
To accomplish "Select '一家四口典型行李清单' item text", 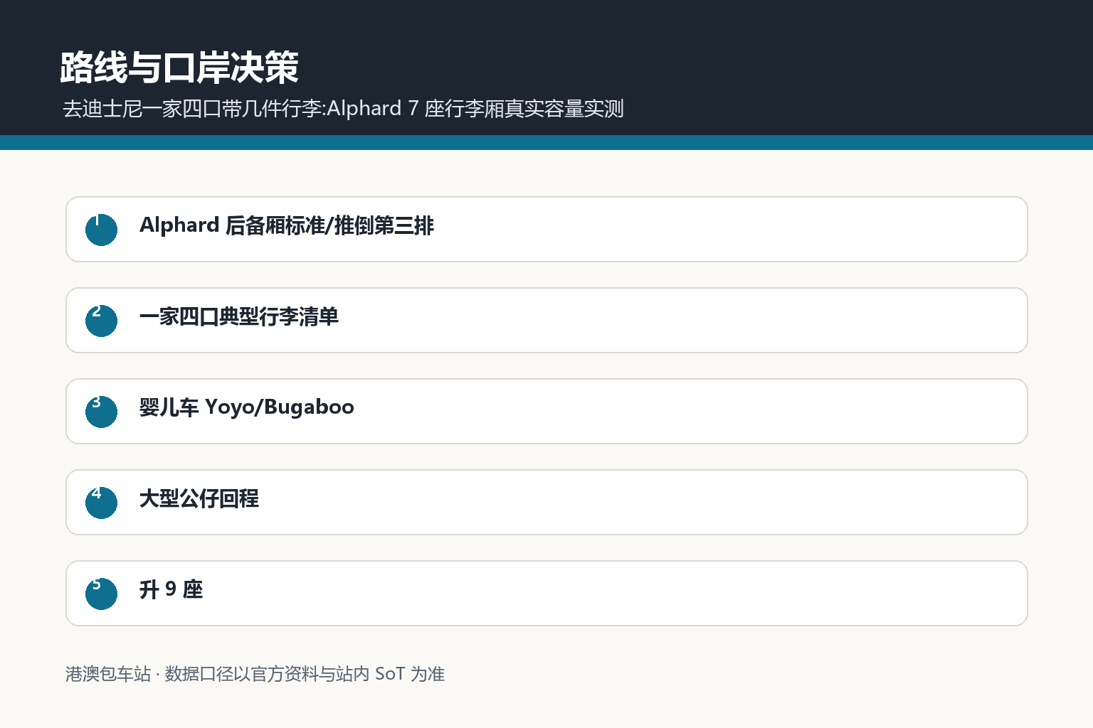I will click(239, 316).
